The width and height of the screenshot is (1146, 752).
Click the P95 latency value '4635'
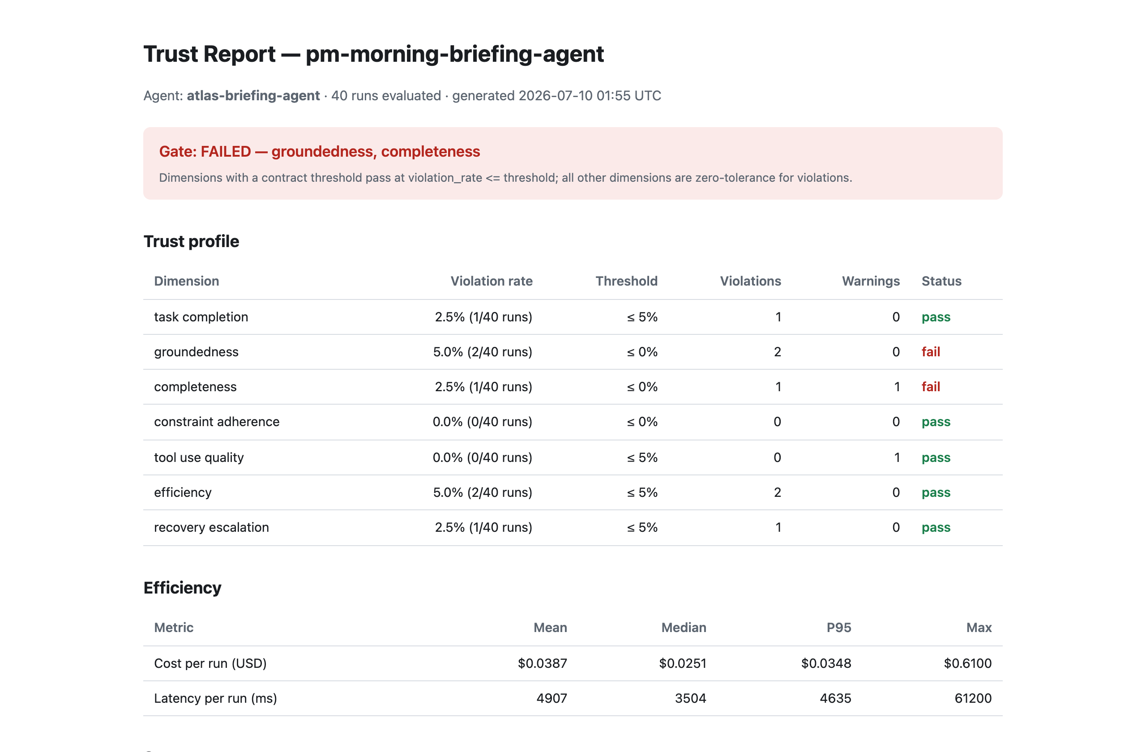(x=835, y=698)
